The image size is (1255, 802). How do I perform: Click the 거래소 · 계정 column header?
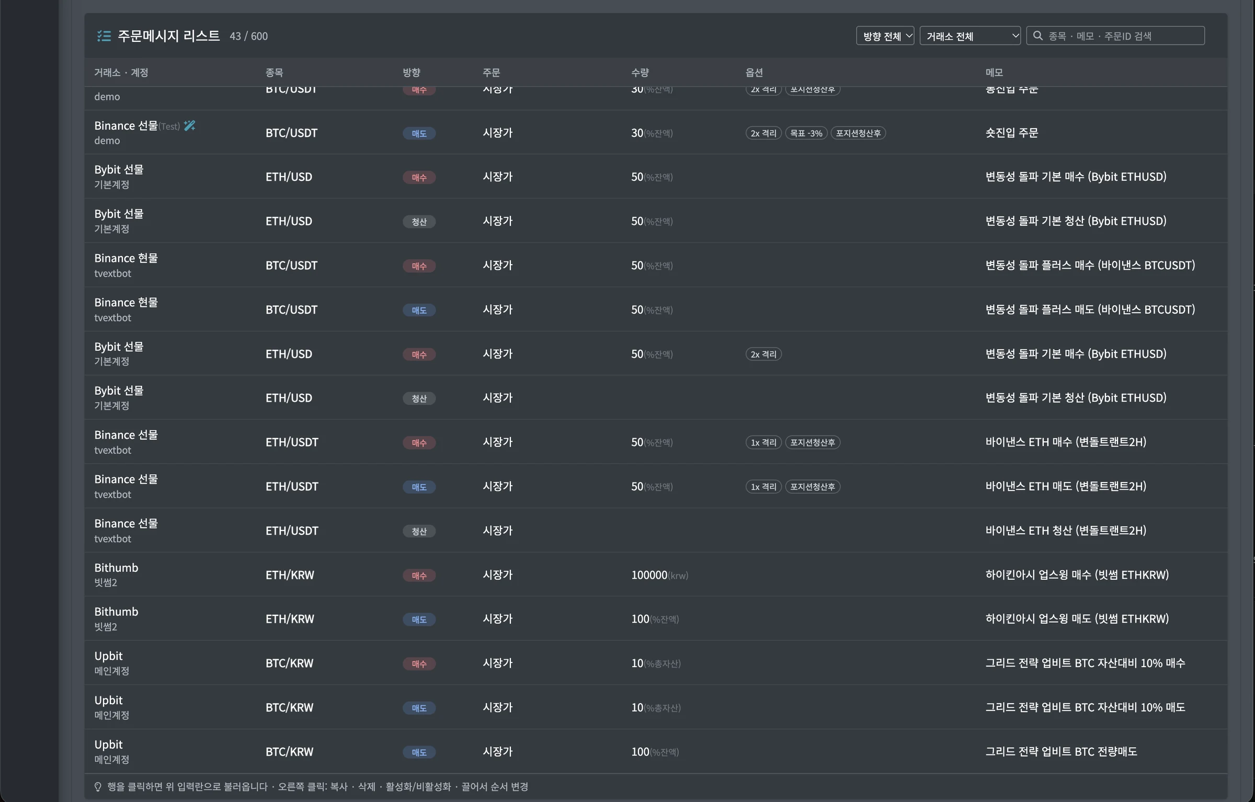tap(121, 73)
